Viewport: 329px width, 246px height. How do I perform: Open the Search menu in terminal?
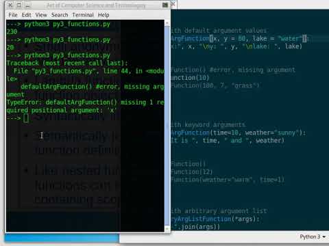pos(60,15)
